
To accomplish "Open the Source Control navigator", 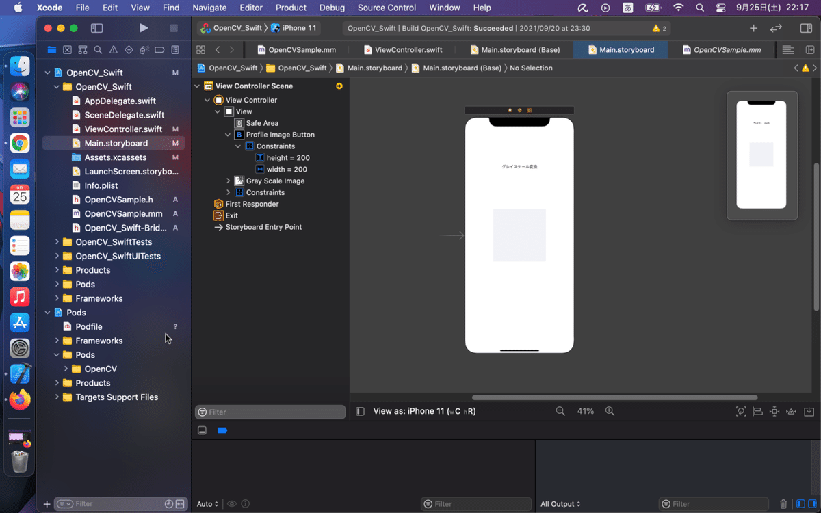I will [x=67, y=50].
